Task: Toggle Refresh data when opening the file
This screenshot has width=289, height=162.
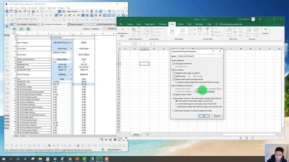Action: [173, 79]
